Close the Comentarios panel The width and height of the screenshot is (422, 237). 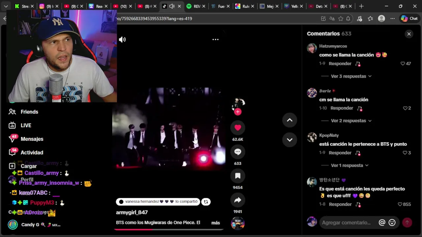pos(409,34)
